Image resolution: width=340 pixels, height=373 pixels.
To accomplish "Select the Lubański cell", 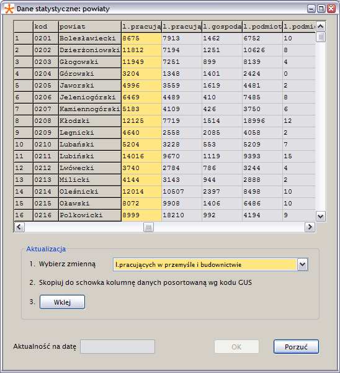I will [x=90, y=145].
